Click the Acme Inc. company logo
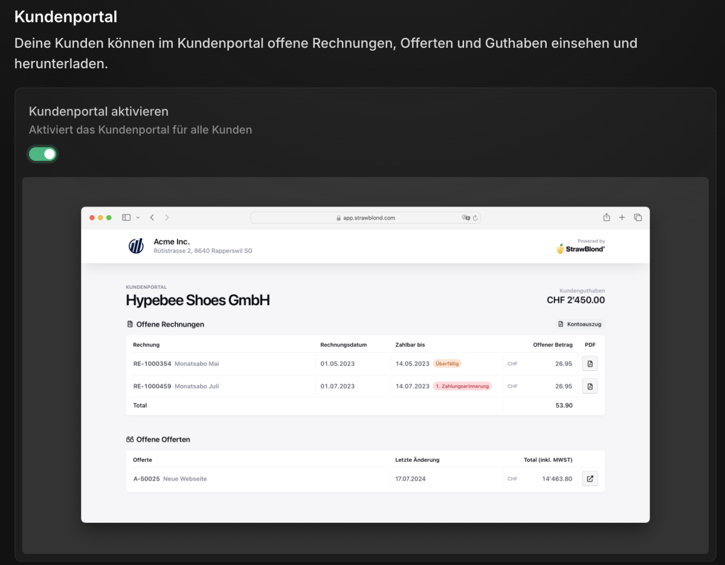The image size is (725, 565). [x=136, y=246]
